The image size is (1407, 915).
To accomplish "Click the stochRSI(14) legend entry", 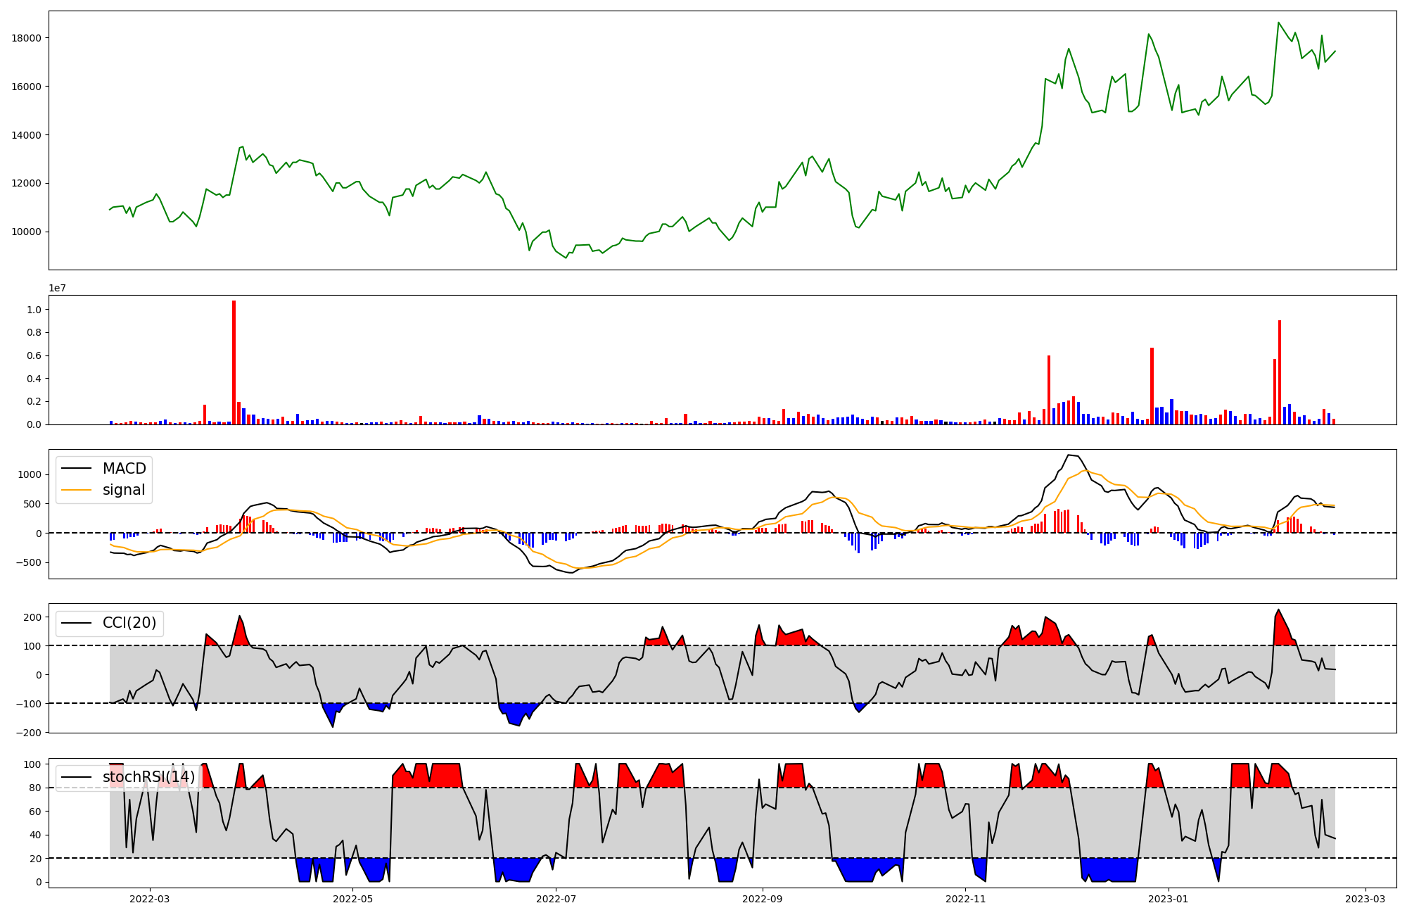I will (x=148, y=777).
